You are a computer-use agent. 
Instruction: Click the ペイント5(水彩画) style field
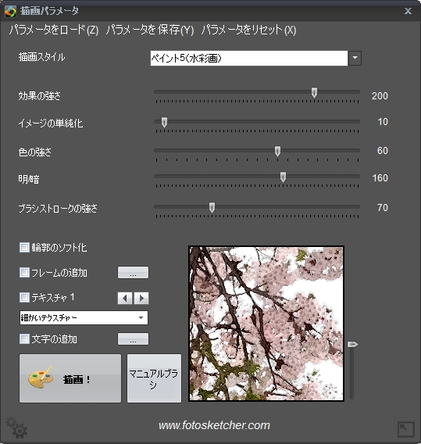click(249, 58)
